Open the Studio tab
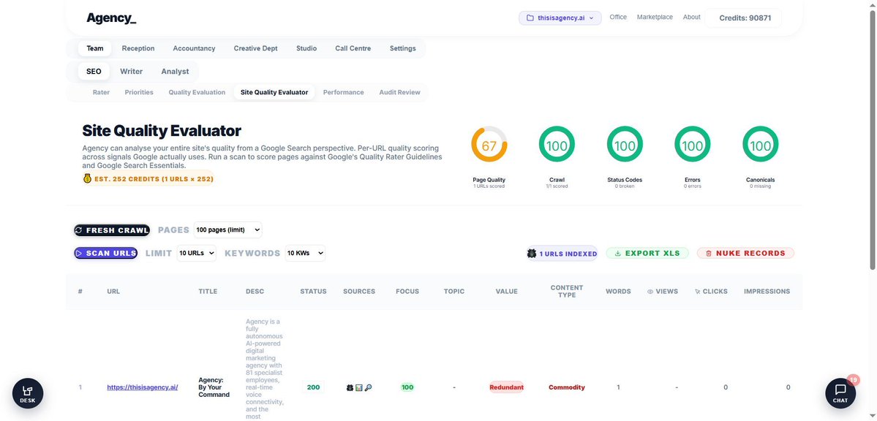 [x=306, y=49]
